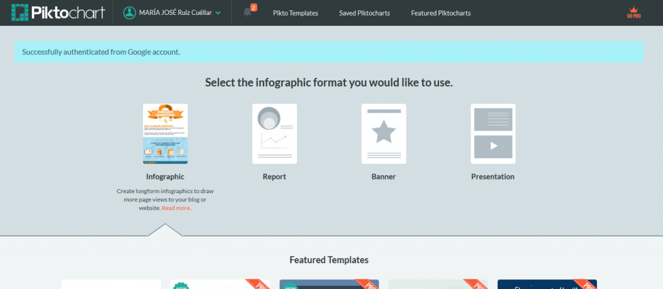Click the Report label
This screenshot has width=663, height=289.
click(x=275, y=177)
